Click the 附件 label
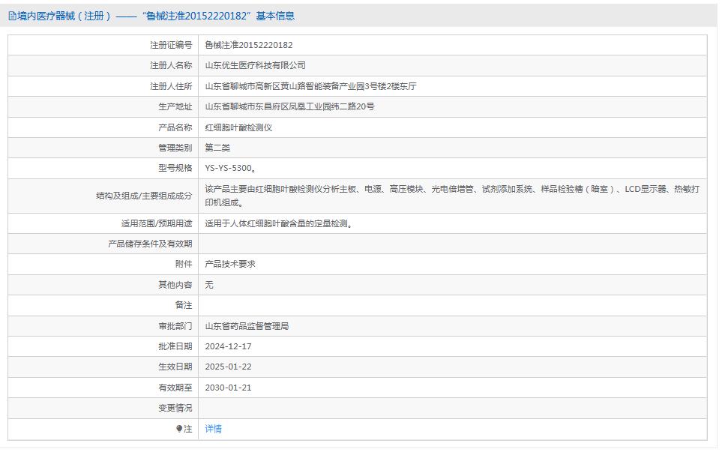Image resolution: width=728 pixels, height=452 pixels. tap(184, 264)
